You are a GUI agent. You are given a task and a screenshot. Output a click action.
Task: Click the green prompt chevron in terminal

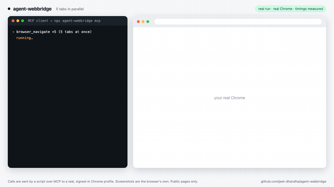click(x=13, y=32)
